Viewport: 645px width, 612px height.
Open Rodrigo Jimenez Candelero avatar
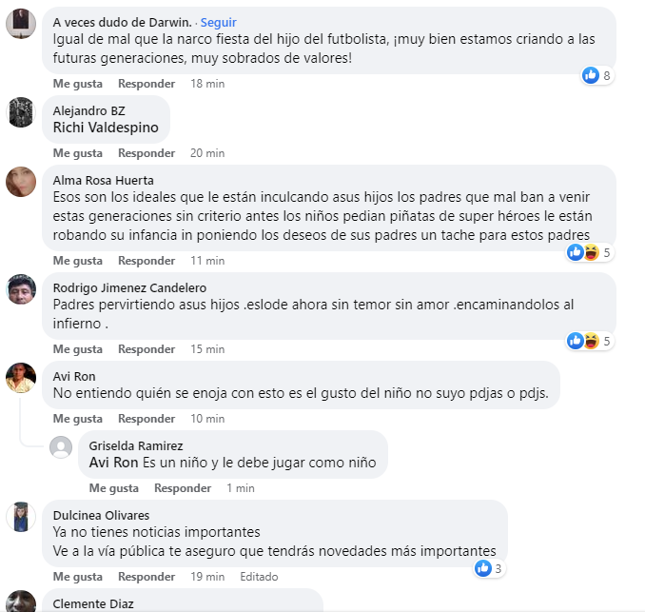(21, 289)
